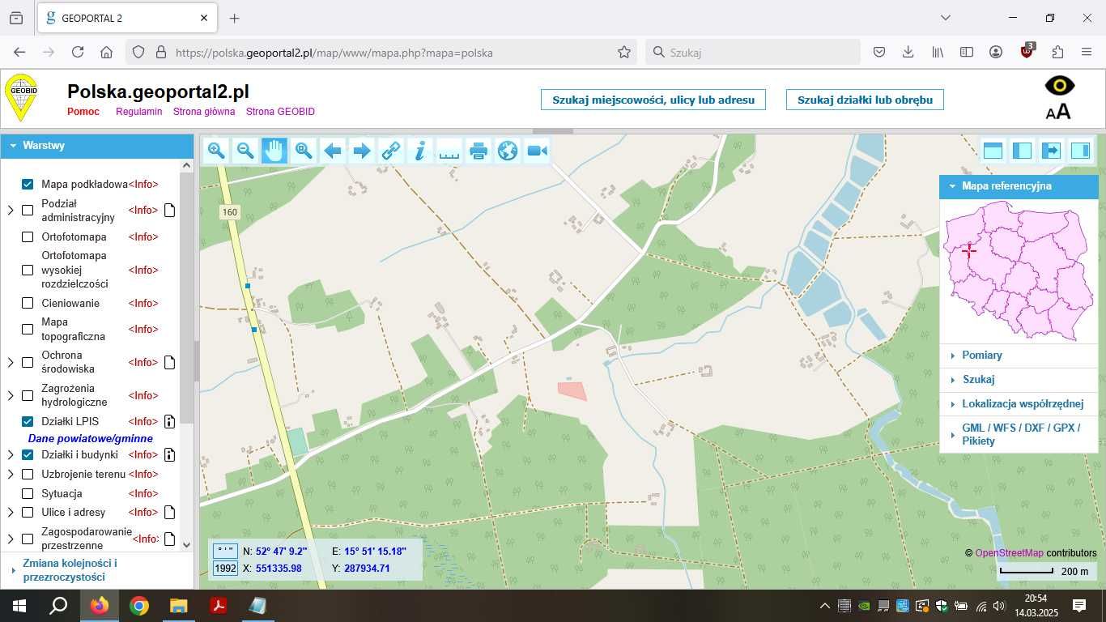Screen dimensions: 1106x622
Task: Expand the Pomiary section
Action: tap(1019, 356)
